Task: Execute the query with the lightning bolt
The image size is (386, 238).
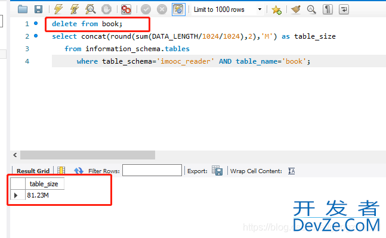Action: [x=58, y=10]
